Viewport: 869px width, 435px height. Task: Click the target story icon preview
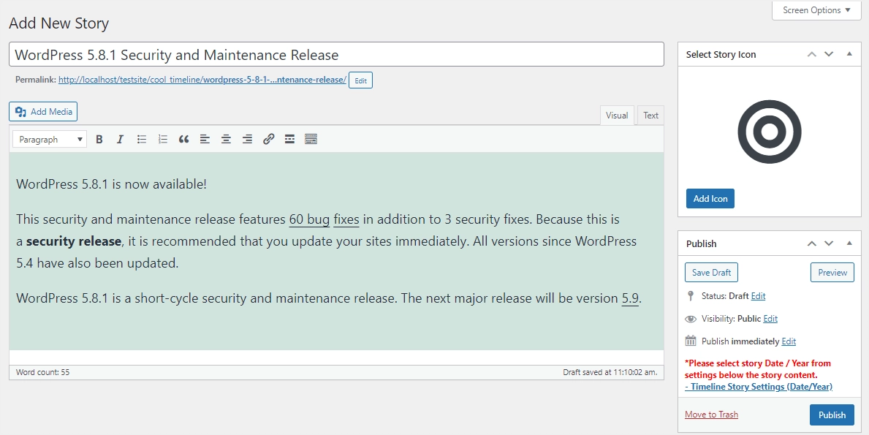point(770,132)
